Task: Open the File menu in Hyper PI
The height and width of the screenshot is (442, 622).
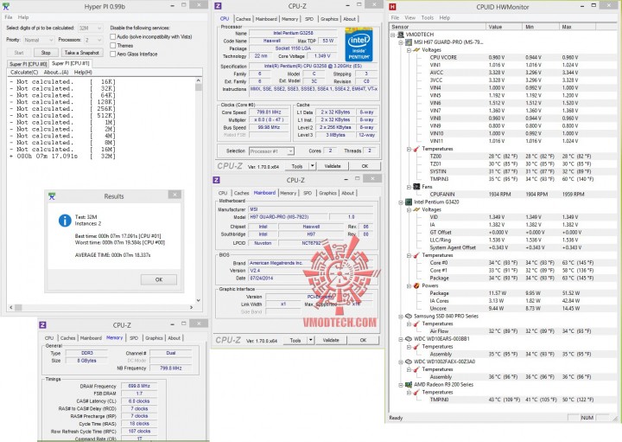Action: click(9, 17)
